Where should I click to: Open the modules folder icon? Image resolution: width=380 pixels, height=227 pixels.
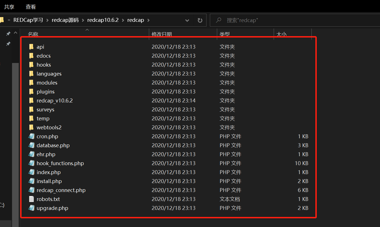(31, 82)
